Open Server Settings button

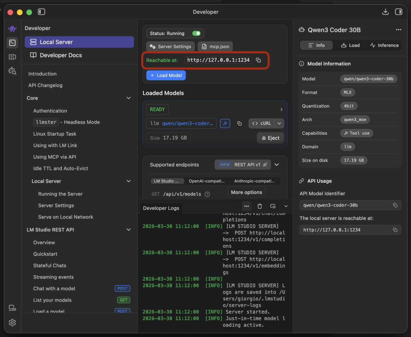[170, 46]
